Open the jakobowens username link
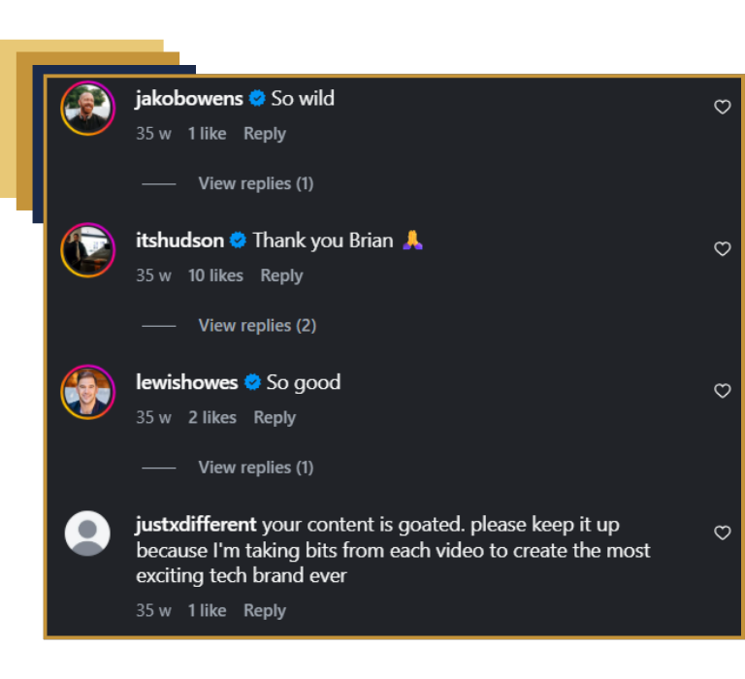Image resolution: width=745 pixels, height=679 pixels. pos(189,99)
